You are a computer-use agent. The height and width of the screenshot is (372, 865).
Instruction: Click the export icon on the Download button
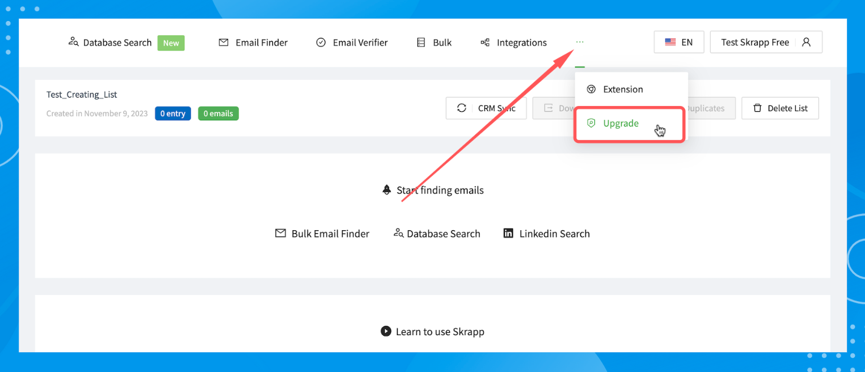pyautogui.click(x=548, y=108)
